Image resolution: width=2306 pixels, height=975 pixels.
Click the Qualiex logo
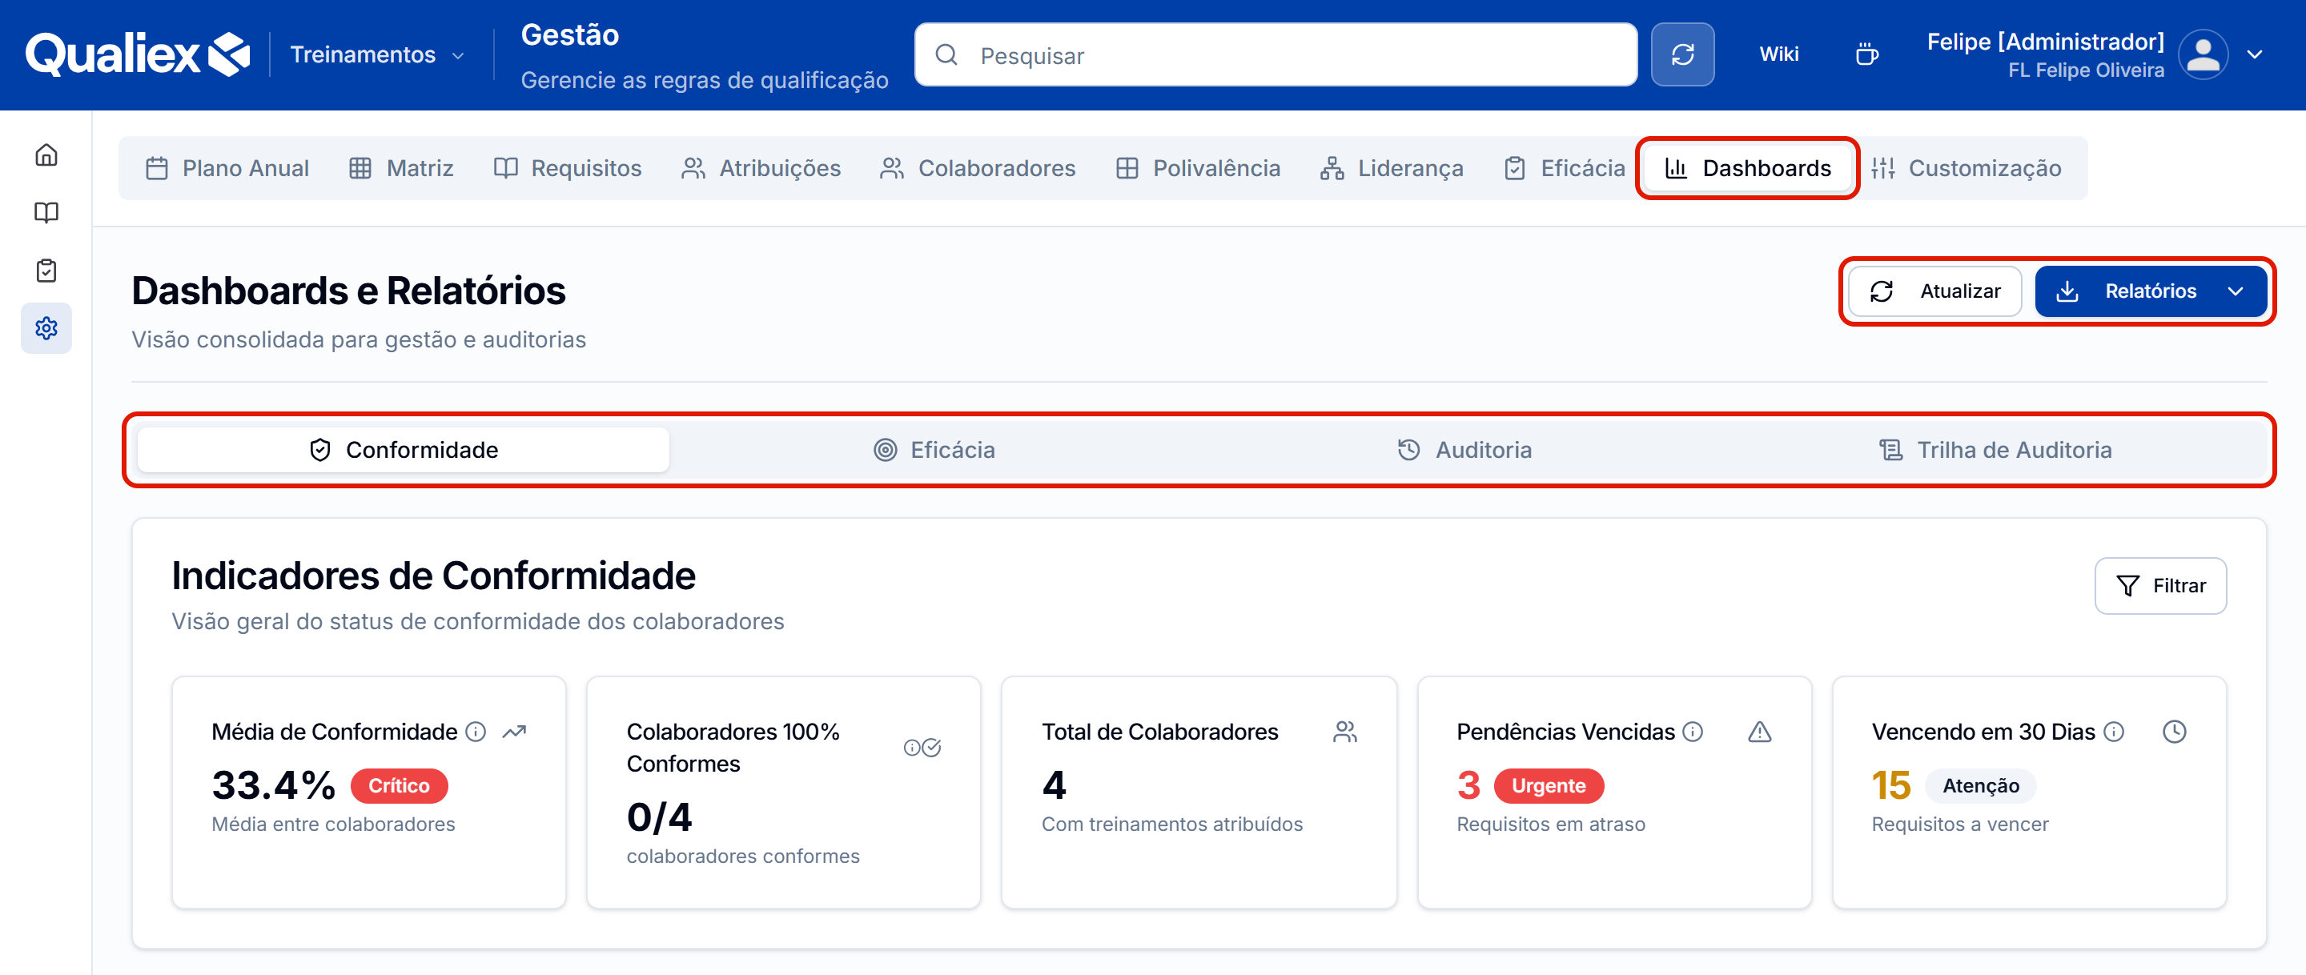pos(137,54)
